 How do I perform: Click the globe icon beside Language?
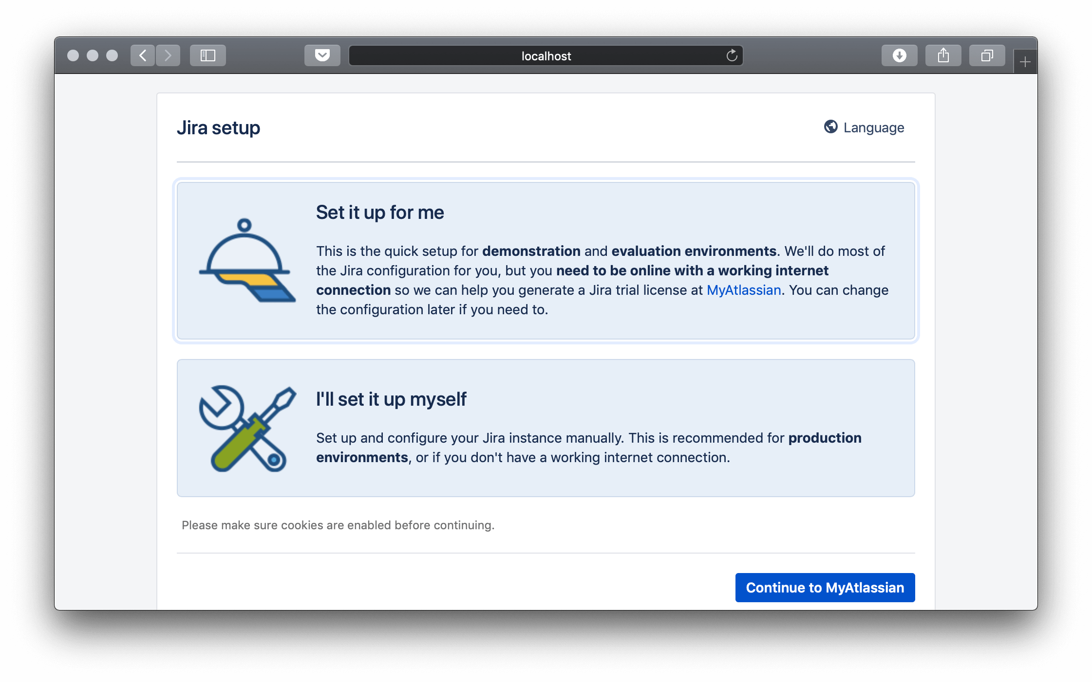[x=830, y=127]
